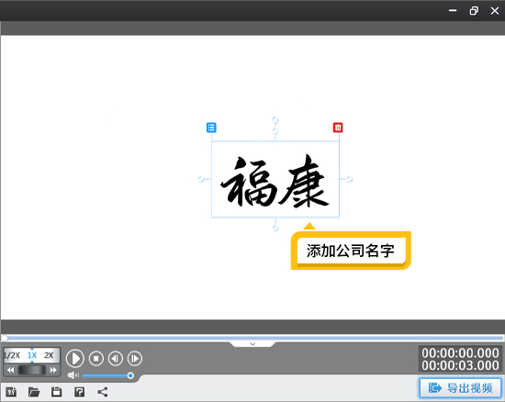This screenshot has height=402, width=505.
Task: Click the blue list options icon on the text box
Action: click(211, 128)
